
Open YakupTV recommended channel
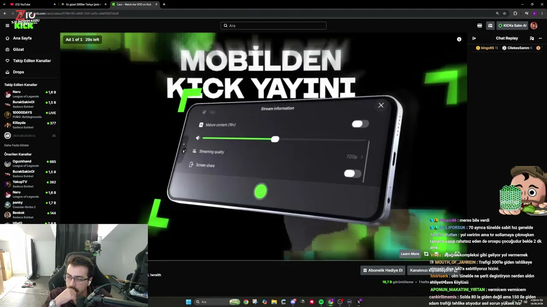click(30, 184)
